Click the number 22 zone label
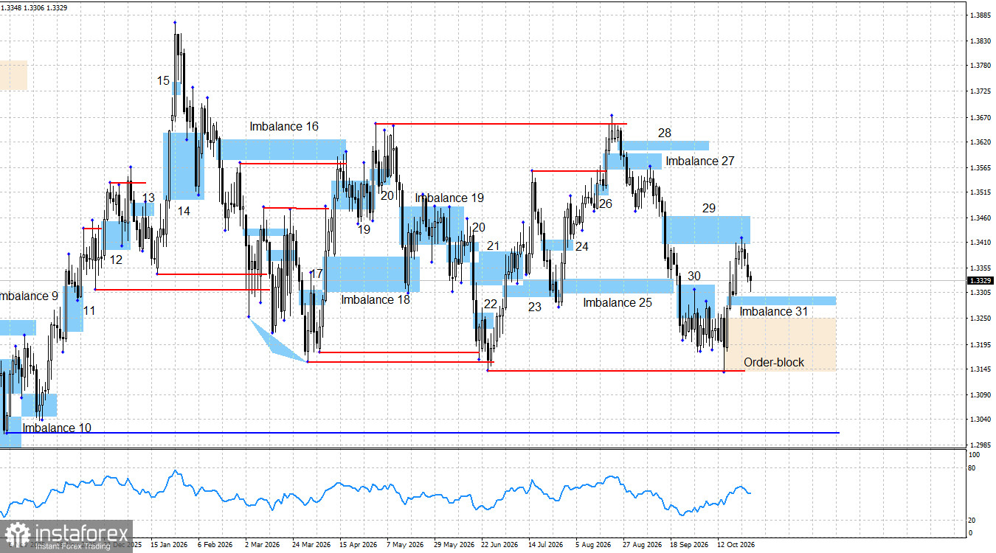This screenshot has width=996, height=553. (x=491, y=304)
